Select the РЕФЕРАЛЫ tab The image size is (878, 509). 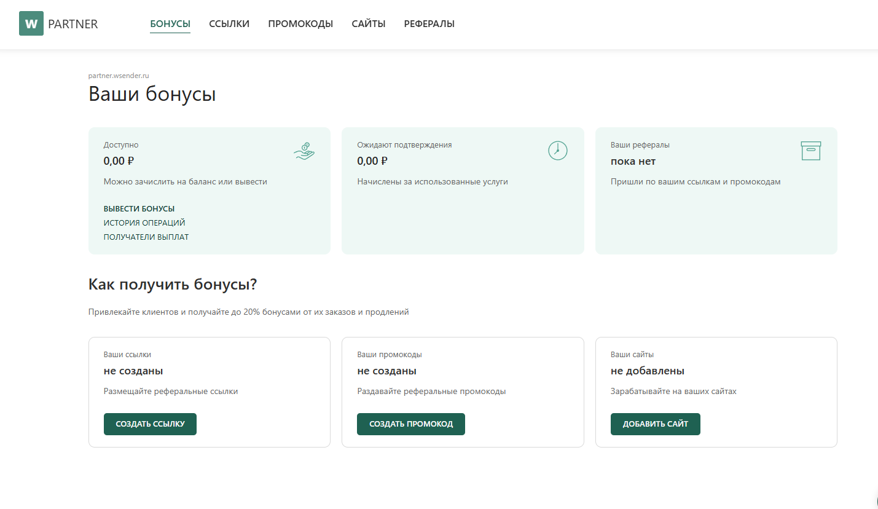click(429, 24)
